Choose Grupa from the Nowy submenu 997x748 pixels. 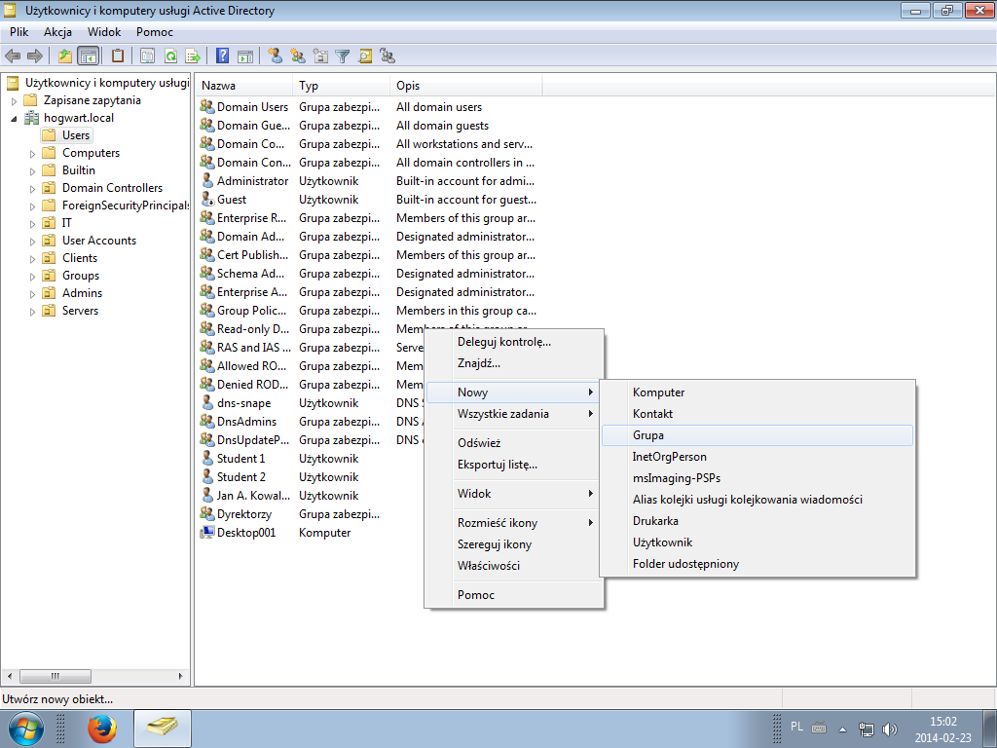(757, 435)
